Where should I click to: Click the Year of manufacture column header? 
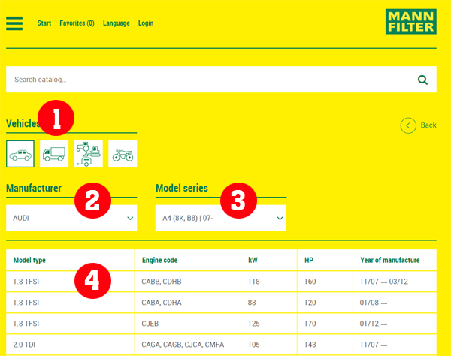point(389,261)
